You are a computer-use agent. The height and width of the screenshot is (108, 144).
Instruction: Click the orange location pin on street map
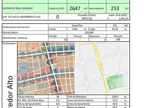[x=101, y=64]
